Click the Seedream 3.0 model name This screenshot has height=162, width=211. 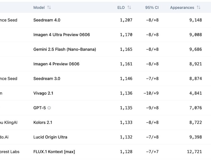point(47,79)
